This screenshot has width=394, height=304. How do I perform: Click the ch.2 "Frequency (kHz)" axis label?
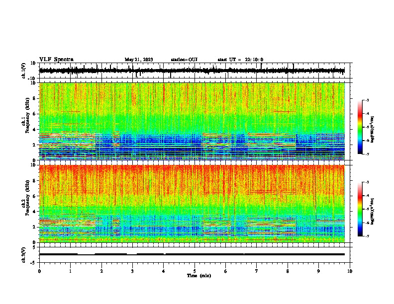tap(27, 198)
